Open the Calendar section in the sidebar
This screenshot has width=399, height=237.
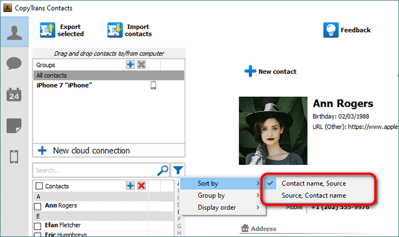[14, 94]
